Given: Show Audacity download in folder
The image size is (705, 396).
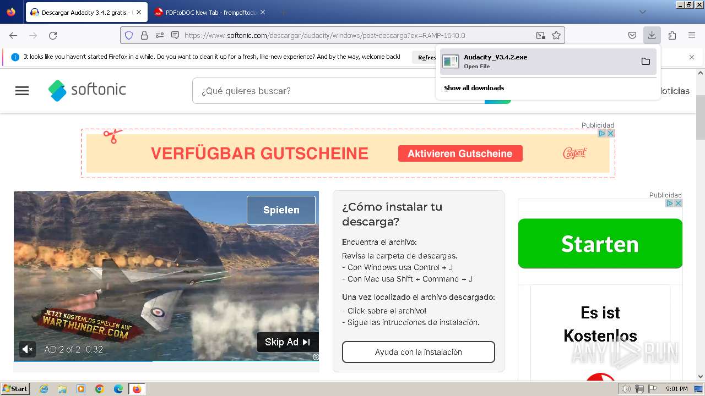Looking at the screenshot, I should 646,61.
